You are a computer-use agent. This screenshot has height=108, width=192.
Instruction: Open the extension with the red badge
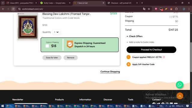click(161, 9)
